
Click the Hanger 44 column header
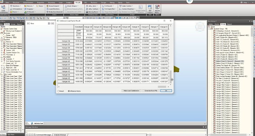point(107,27)
